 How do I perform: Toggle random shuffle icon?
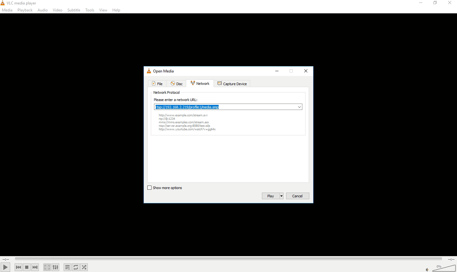[84, 267]
